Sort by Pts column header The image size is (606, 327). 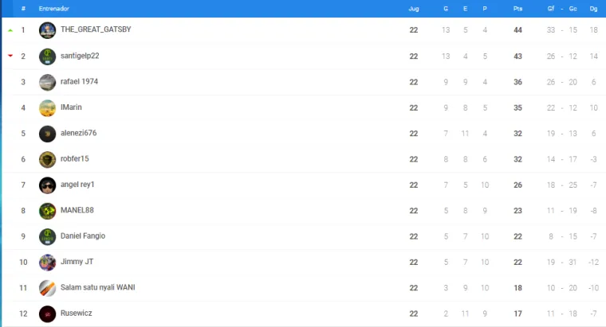coord(517,9)
